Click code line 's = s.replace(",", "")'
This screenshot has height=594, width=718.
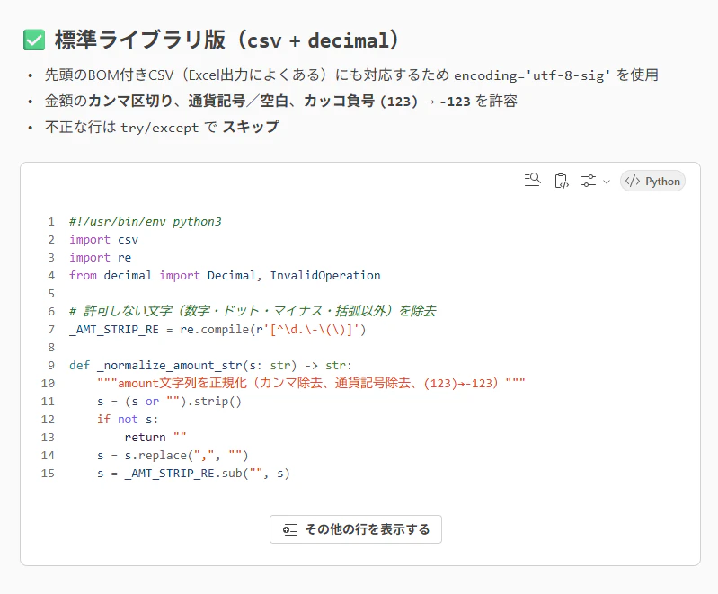[x=173, y=456]
